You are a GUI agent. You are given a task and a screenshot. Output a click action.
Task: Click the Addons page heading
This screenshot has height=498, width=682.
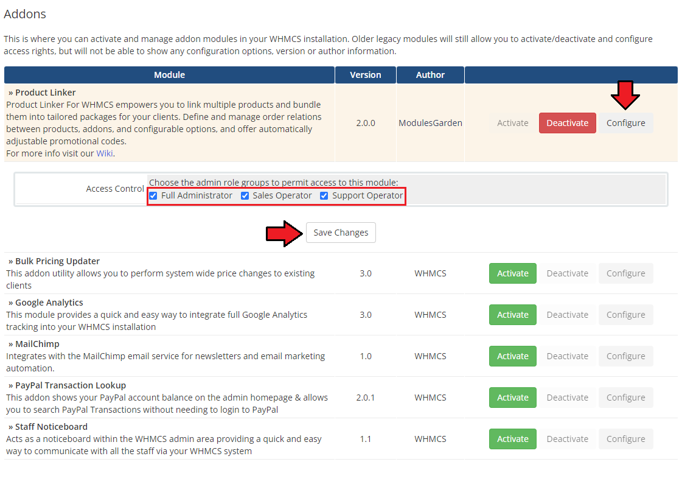pyautogui.click(x=25, y=14)
